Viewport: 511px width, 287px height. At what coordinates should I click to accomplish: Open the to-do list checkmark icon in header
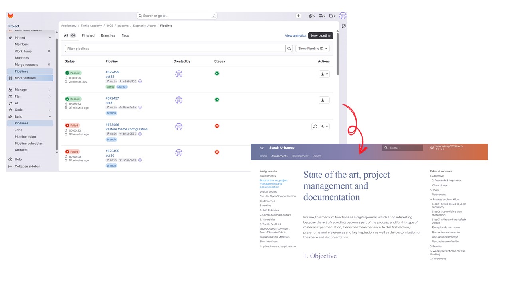(332, 16)
